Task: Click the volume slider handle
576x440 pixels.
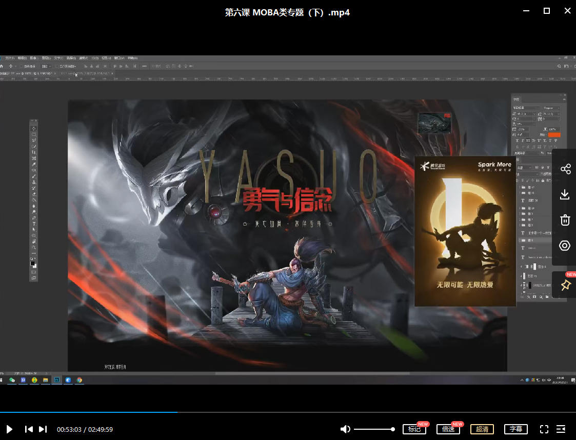Action: pyautogui.click(x=393, y=429)
